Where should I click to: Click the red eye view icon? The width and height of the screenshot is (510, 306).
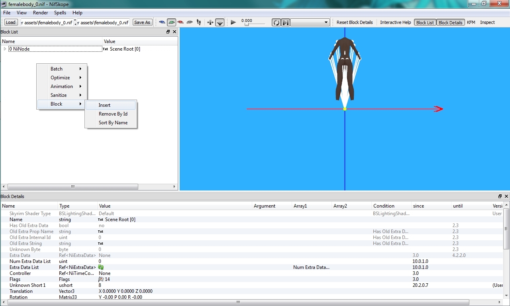click(180, 22)
